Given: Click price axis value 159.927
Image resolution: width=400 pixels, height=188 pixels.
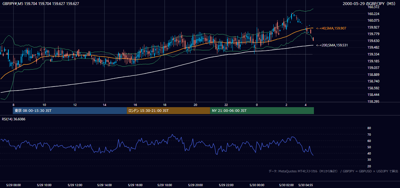Looking at the screenshot, I should coord(374,27).
